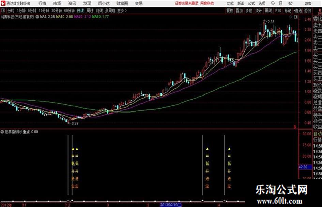Switch to 60分钟 period
Image resolution: width=322 pixels, height=207 pixels.
click(x=69, y=11)
